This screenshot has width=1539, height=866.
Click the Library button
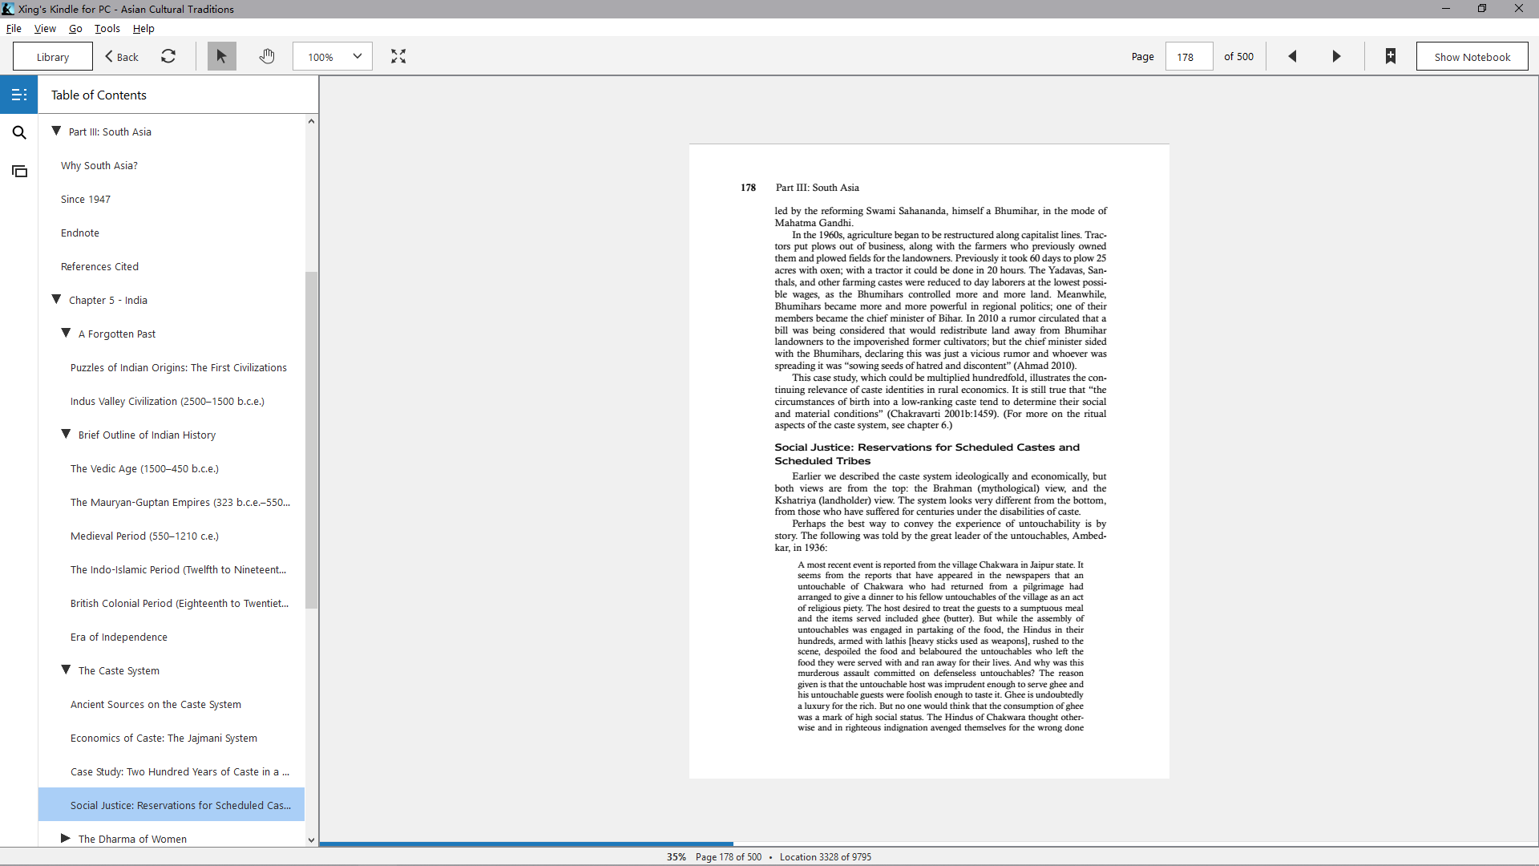click(53, 56)
